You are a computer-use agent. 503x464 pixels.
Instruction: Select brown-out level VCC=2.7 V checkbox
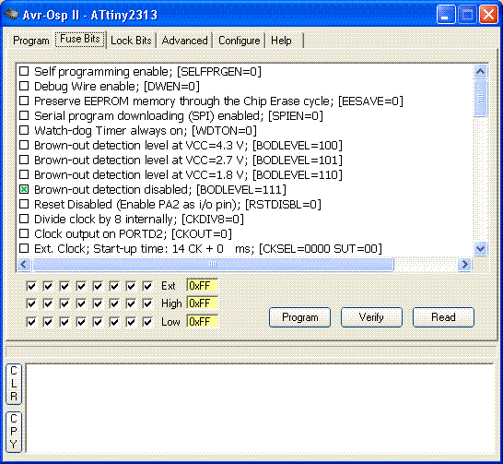coord(24,160)
